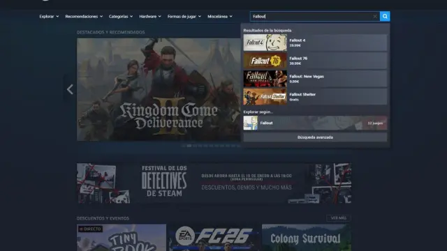Open Kingdom Come Deliverance II featured banner
This screenshot has height=251, width=447.
point(159,89)
